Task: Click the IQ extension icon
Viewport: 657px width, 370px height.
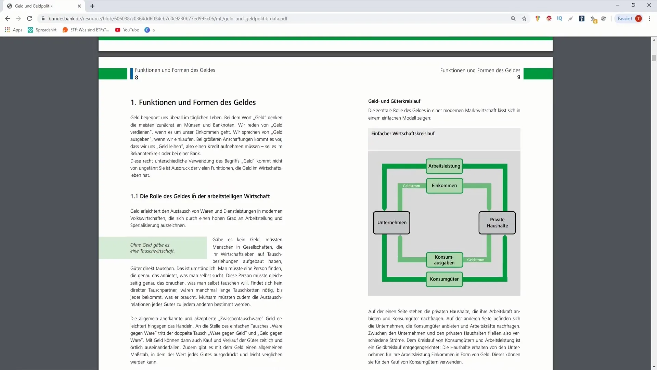Action: pyautogui.click(x=560, y=18)
